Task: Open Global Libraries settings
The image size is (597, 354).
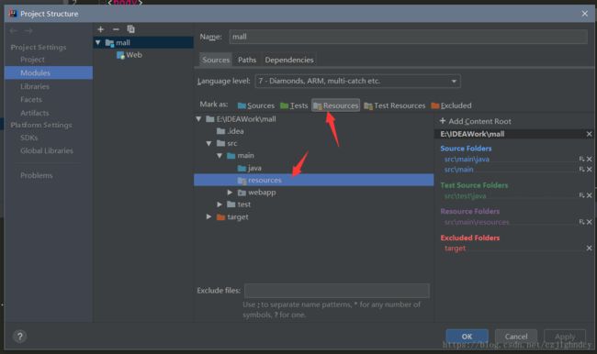Action: pos(47,150)
